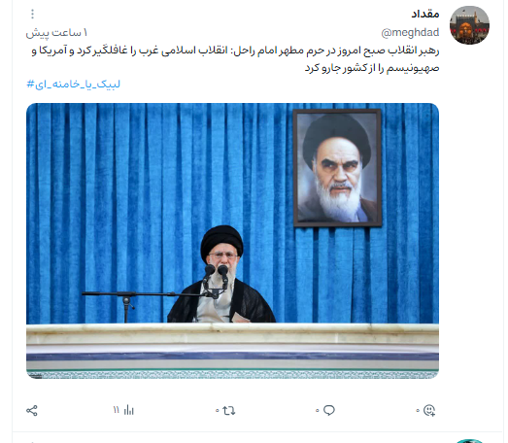Image resolution: width=508 pixels, height=443 pixels.
Task: Open the مقداد profile avatar picture
Action: coord(469,25)
